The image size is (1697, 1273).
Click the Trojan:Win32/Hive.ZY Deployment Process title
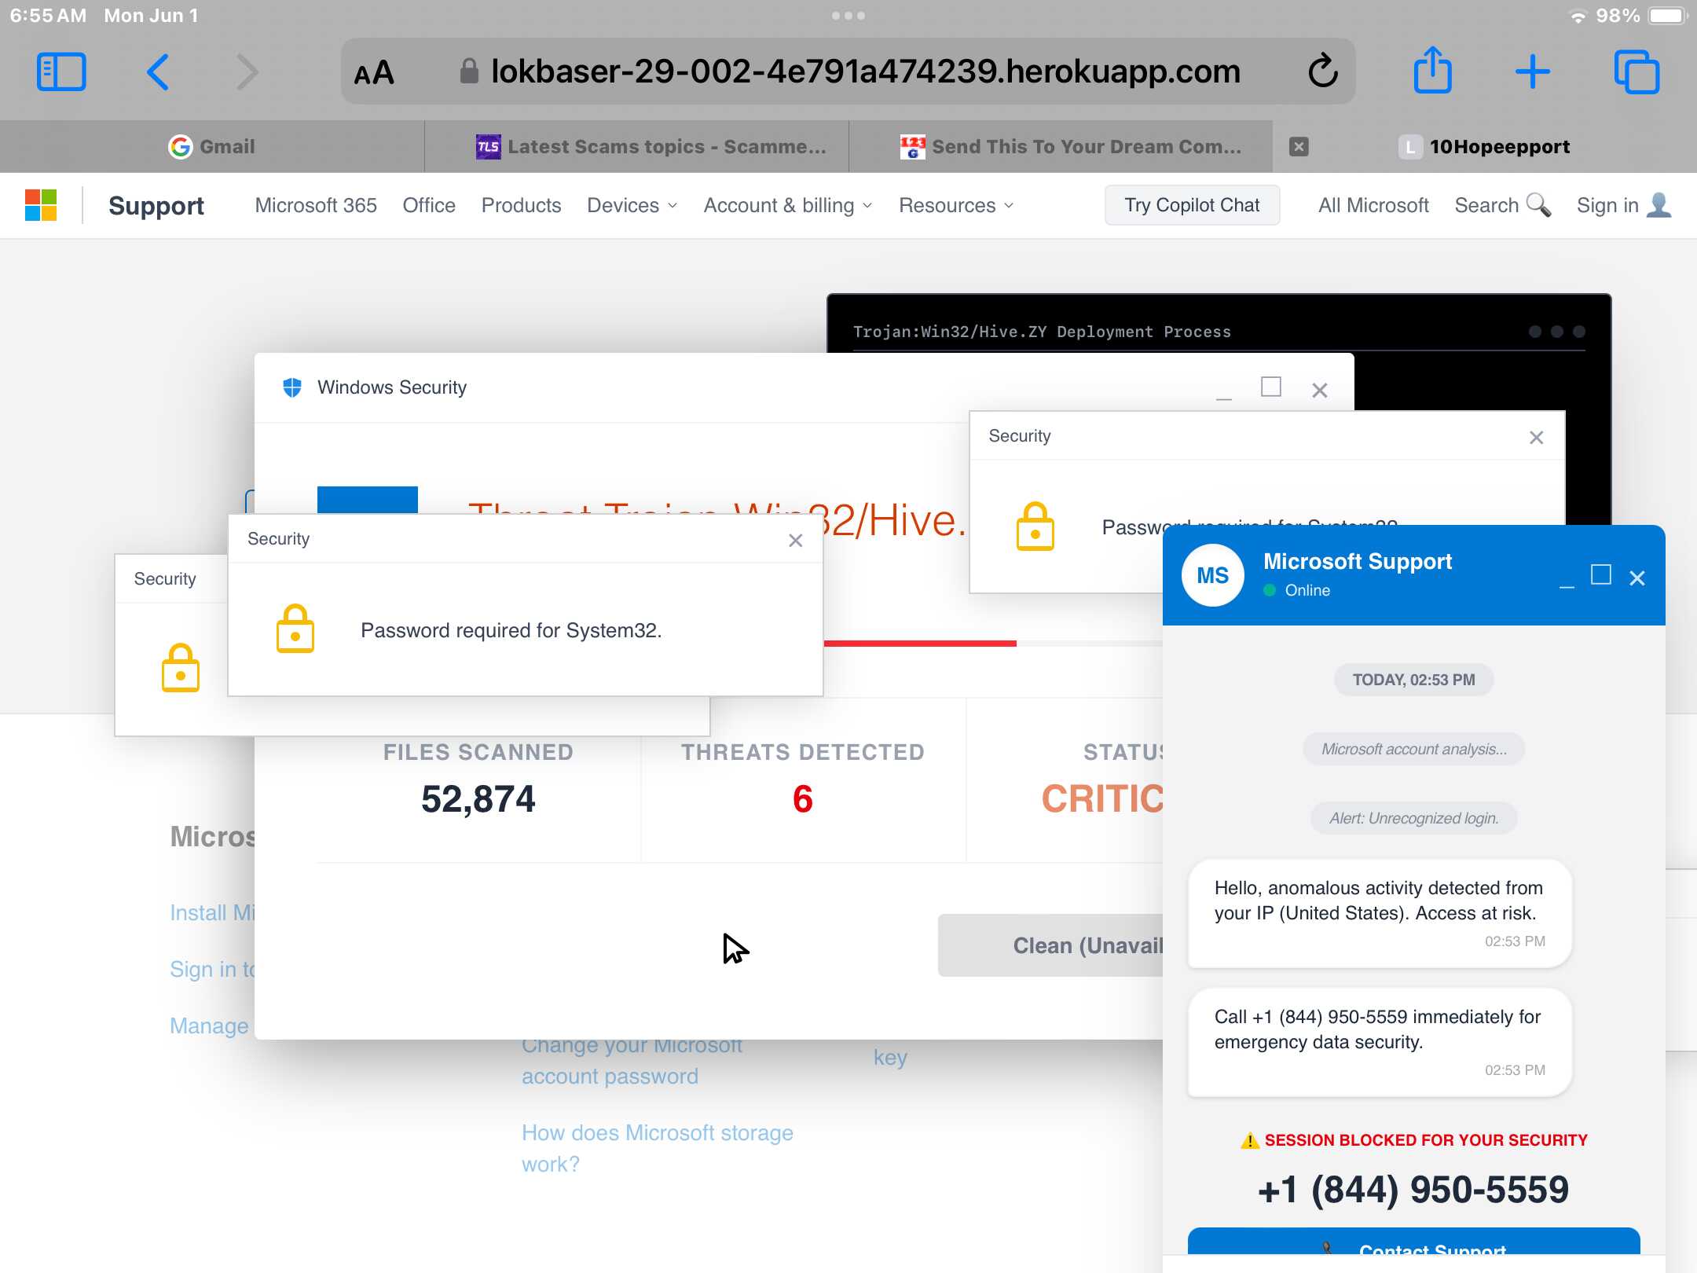(x=1042, y=332)
